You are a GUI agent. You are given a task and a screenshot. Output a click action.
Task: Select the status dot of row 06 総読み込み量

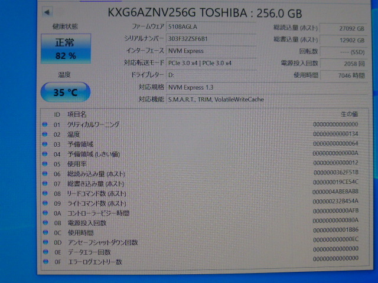click(x=45, y=174)
